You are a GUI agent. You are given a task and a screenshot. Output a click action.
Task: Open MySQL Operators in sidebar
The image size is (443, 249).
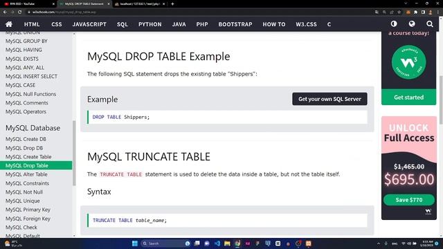tap(26, 111)
